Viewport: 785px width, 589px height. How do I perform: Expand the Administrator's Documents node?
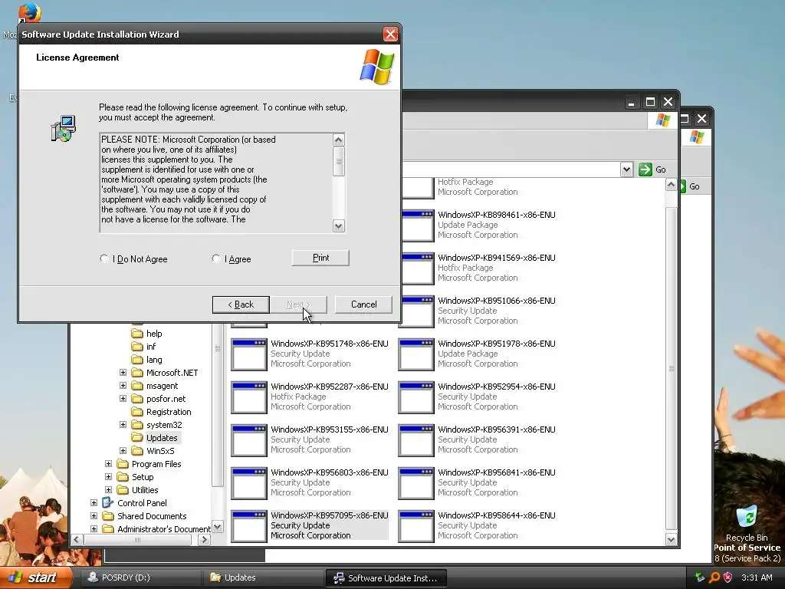pyautogui.click(x=94, y=528)
